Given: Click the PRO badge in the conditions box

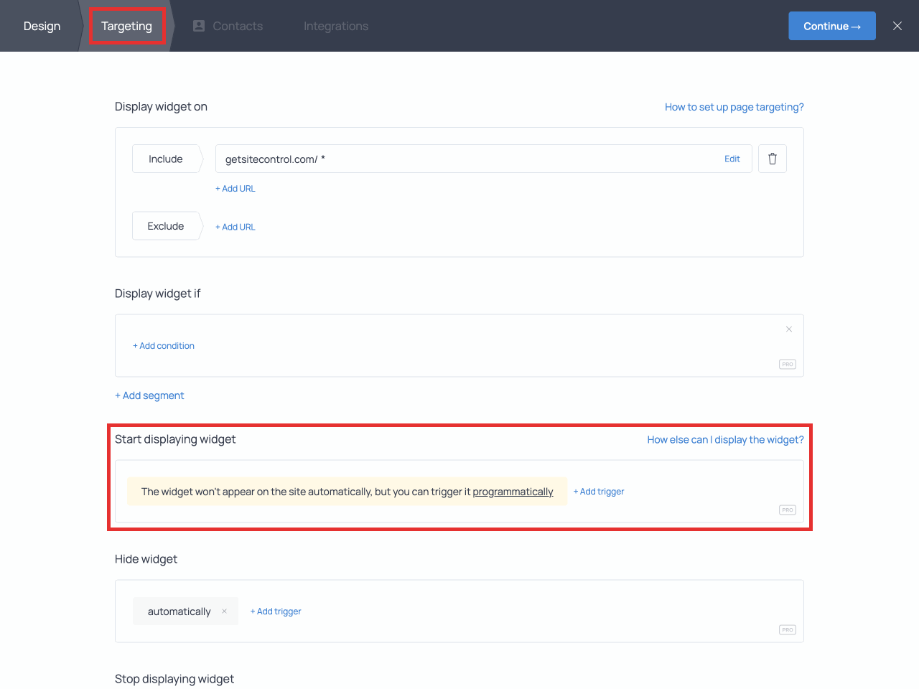Looking at the screenshot, I should pos(787,364).
